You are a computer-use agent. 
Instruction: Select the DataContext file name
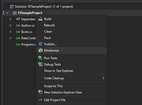(29, 38)
